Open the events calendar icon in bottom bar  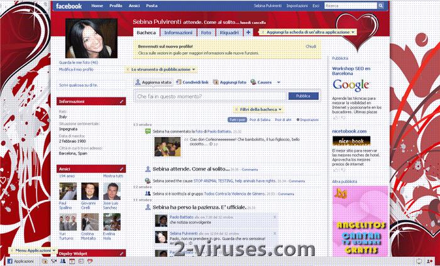[x=72, y=261]
